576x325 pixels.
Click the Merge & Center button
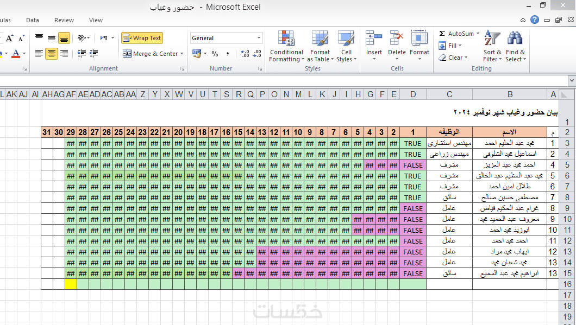[150, 54]
